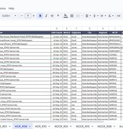Switch to NCCR_R10 sheet tab
Image resolution: width=123 pixels, height=129 pixels.
[83, 126]
